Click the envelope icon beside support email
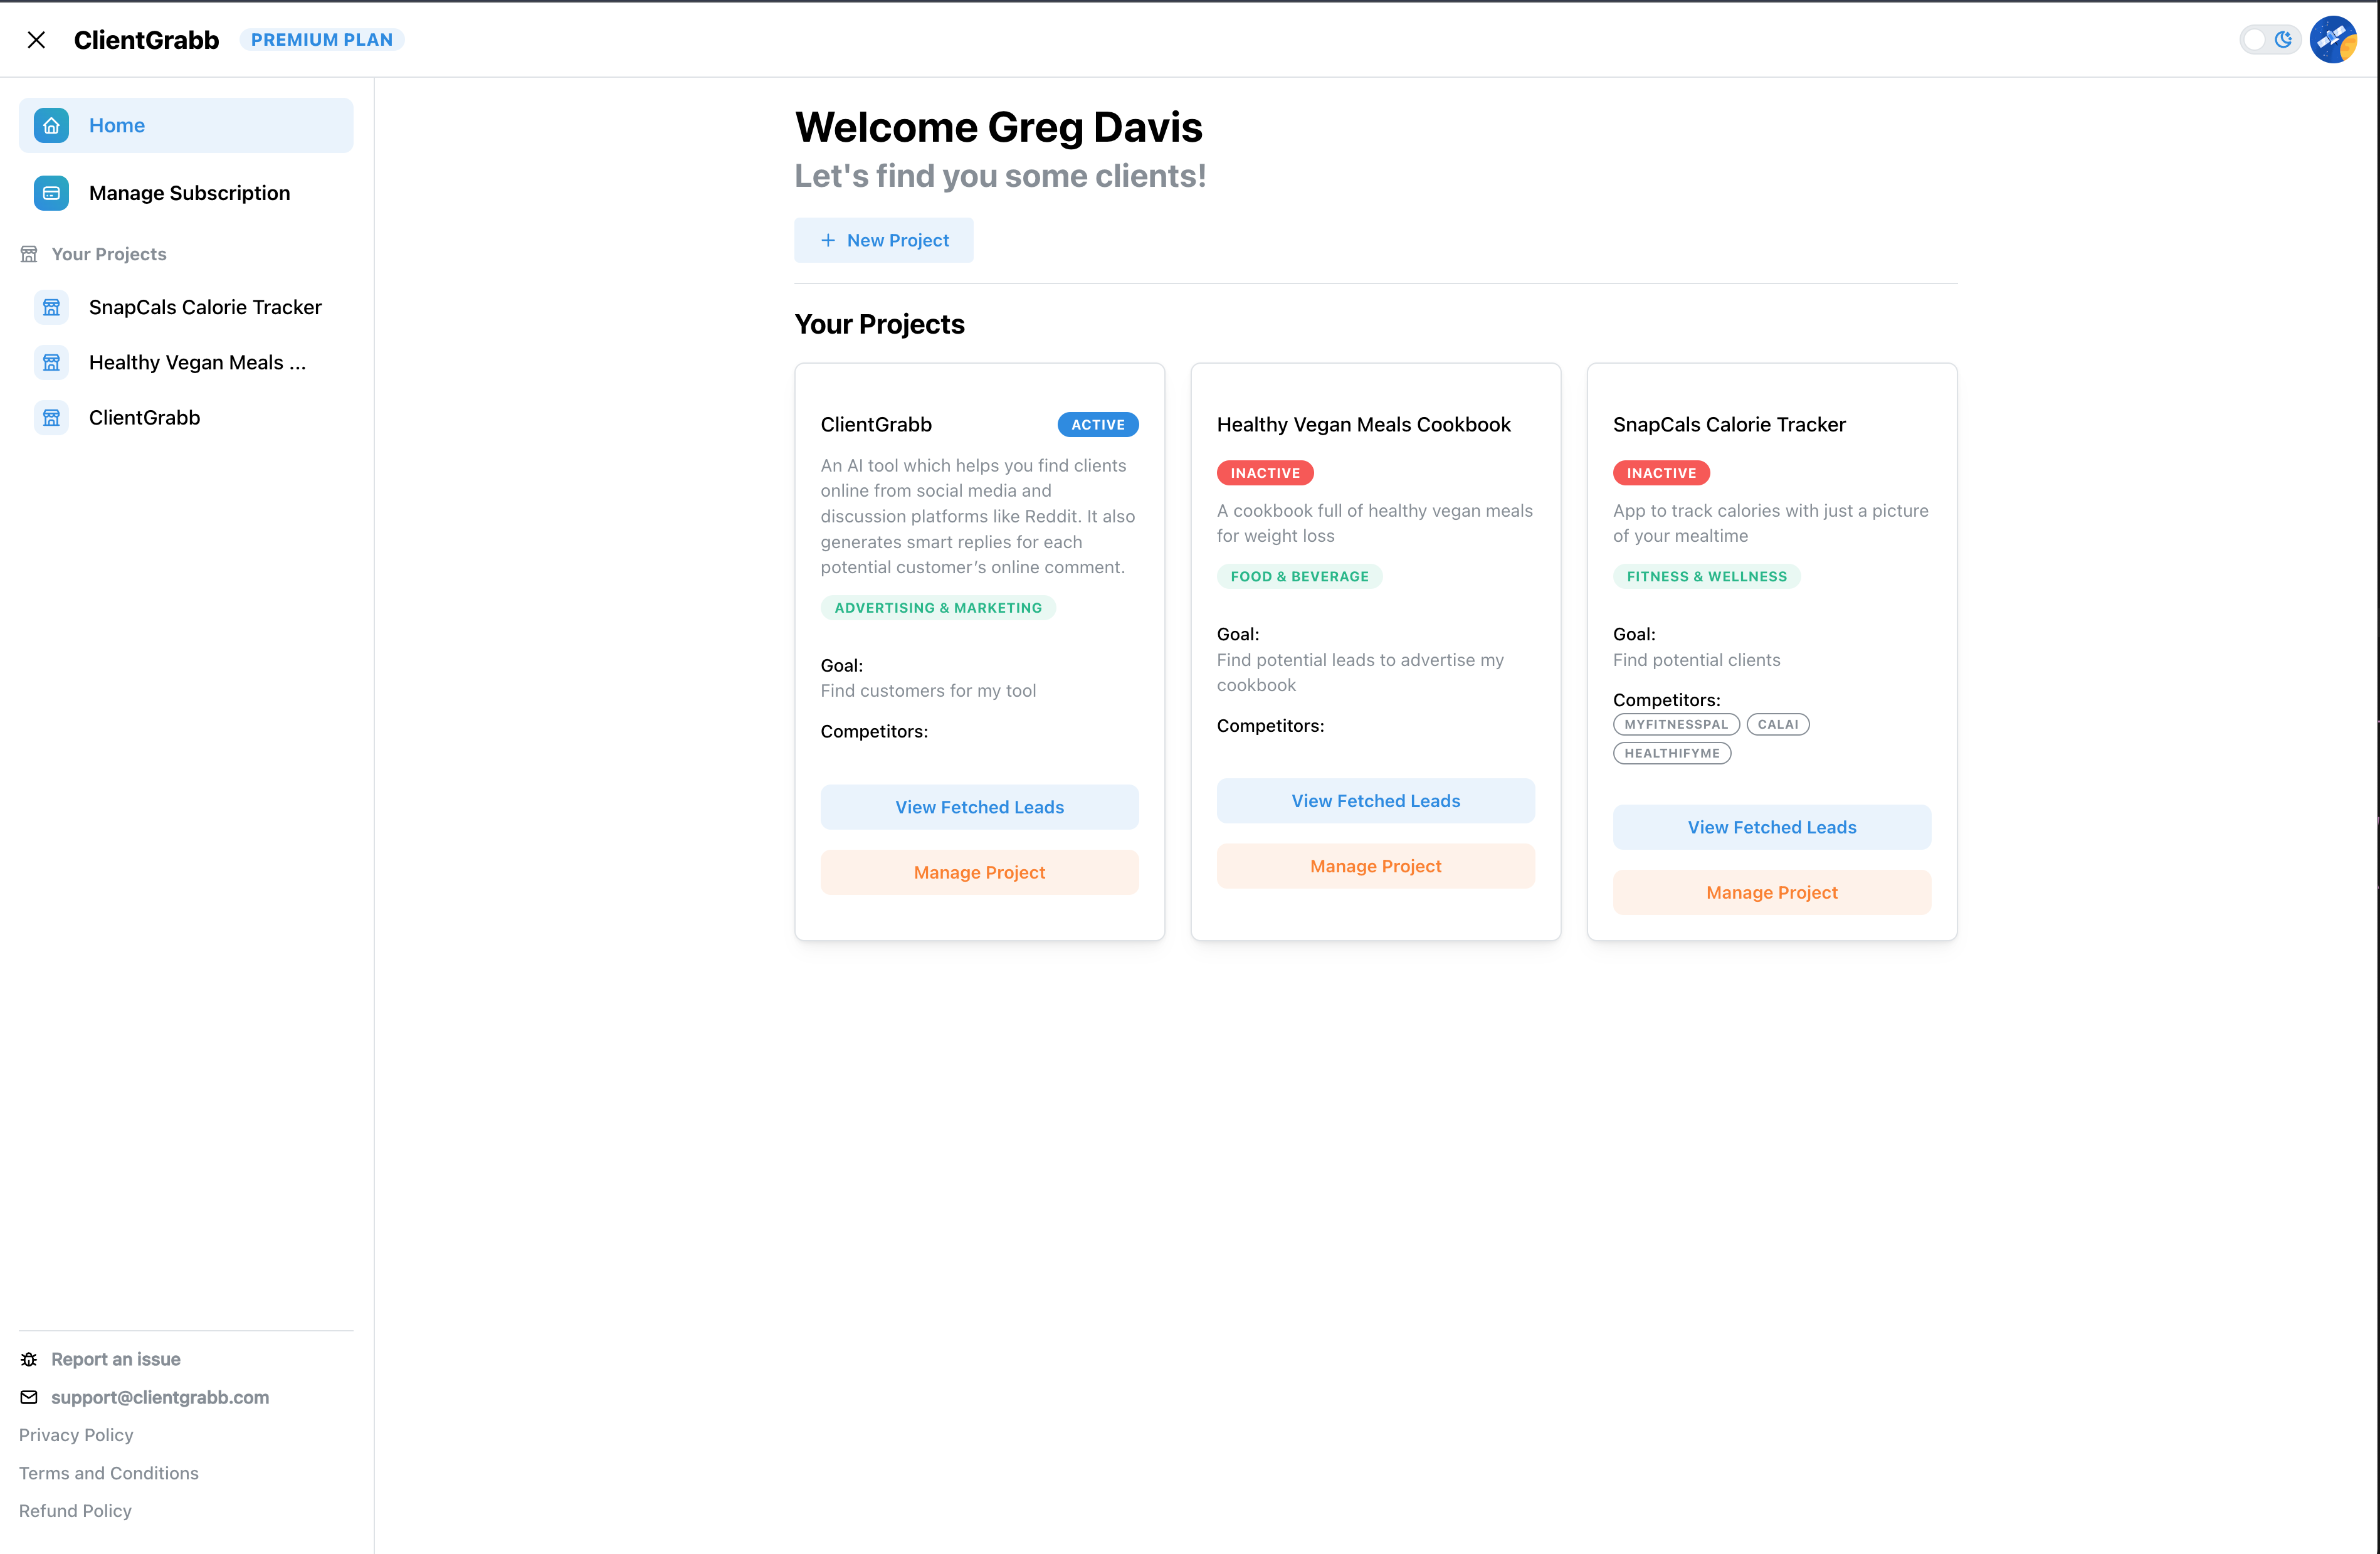The height and width of the screenshot is (1554, 2380). pyautogui.click(x=29, y=1397)
